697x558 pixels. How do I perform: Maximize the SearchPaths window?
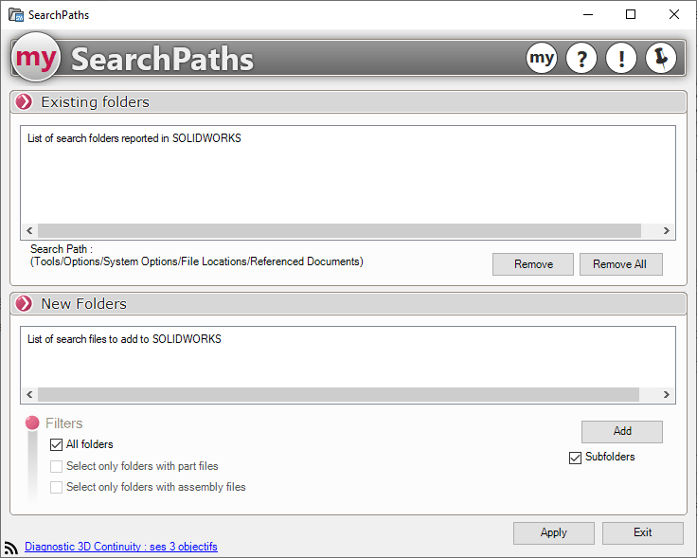[631, 14]
